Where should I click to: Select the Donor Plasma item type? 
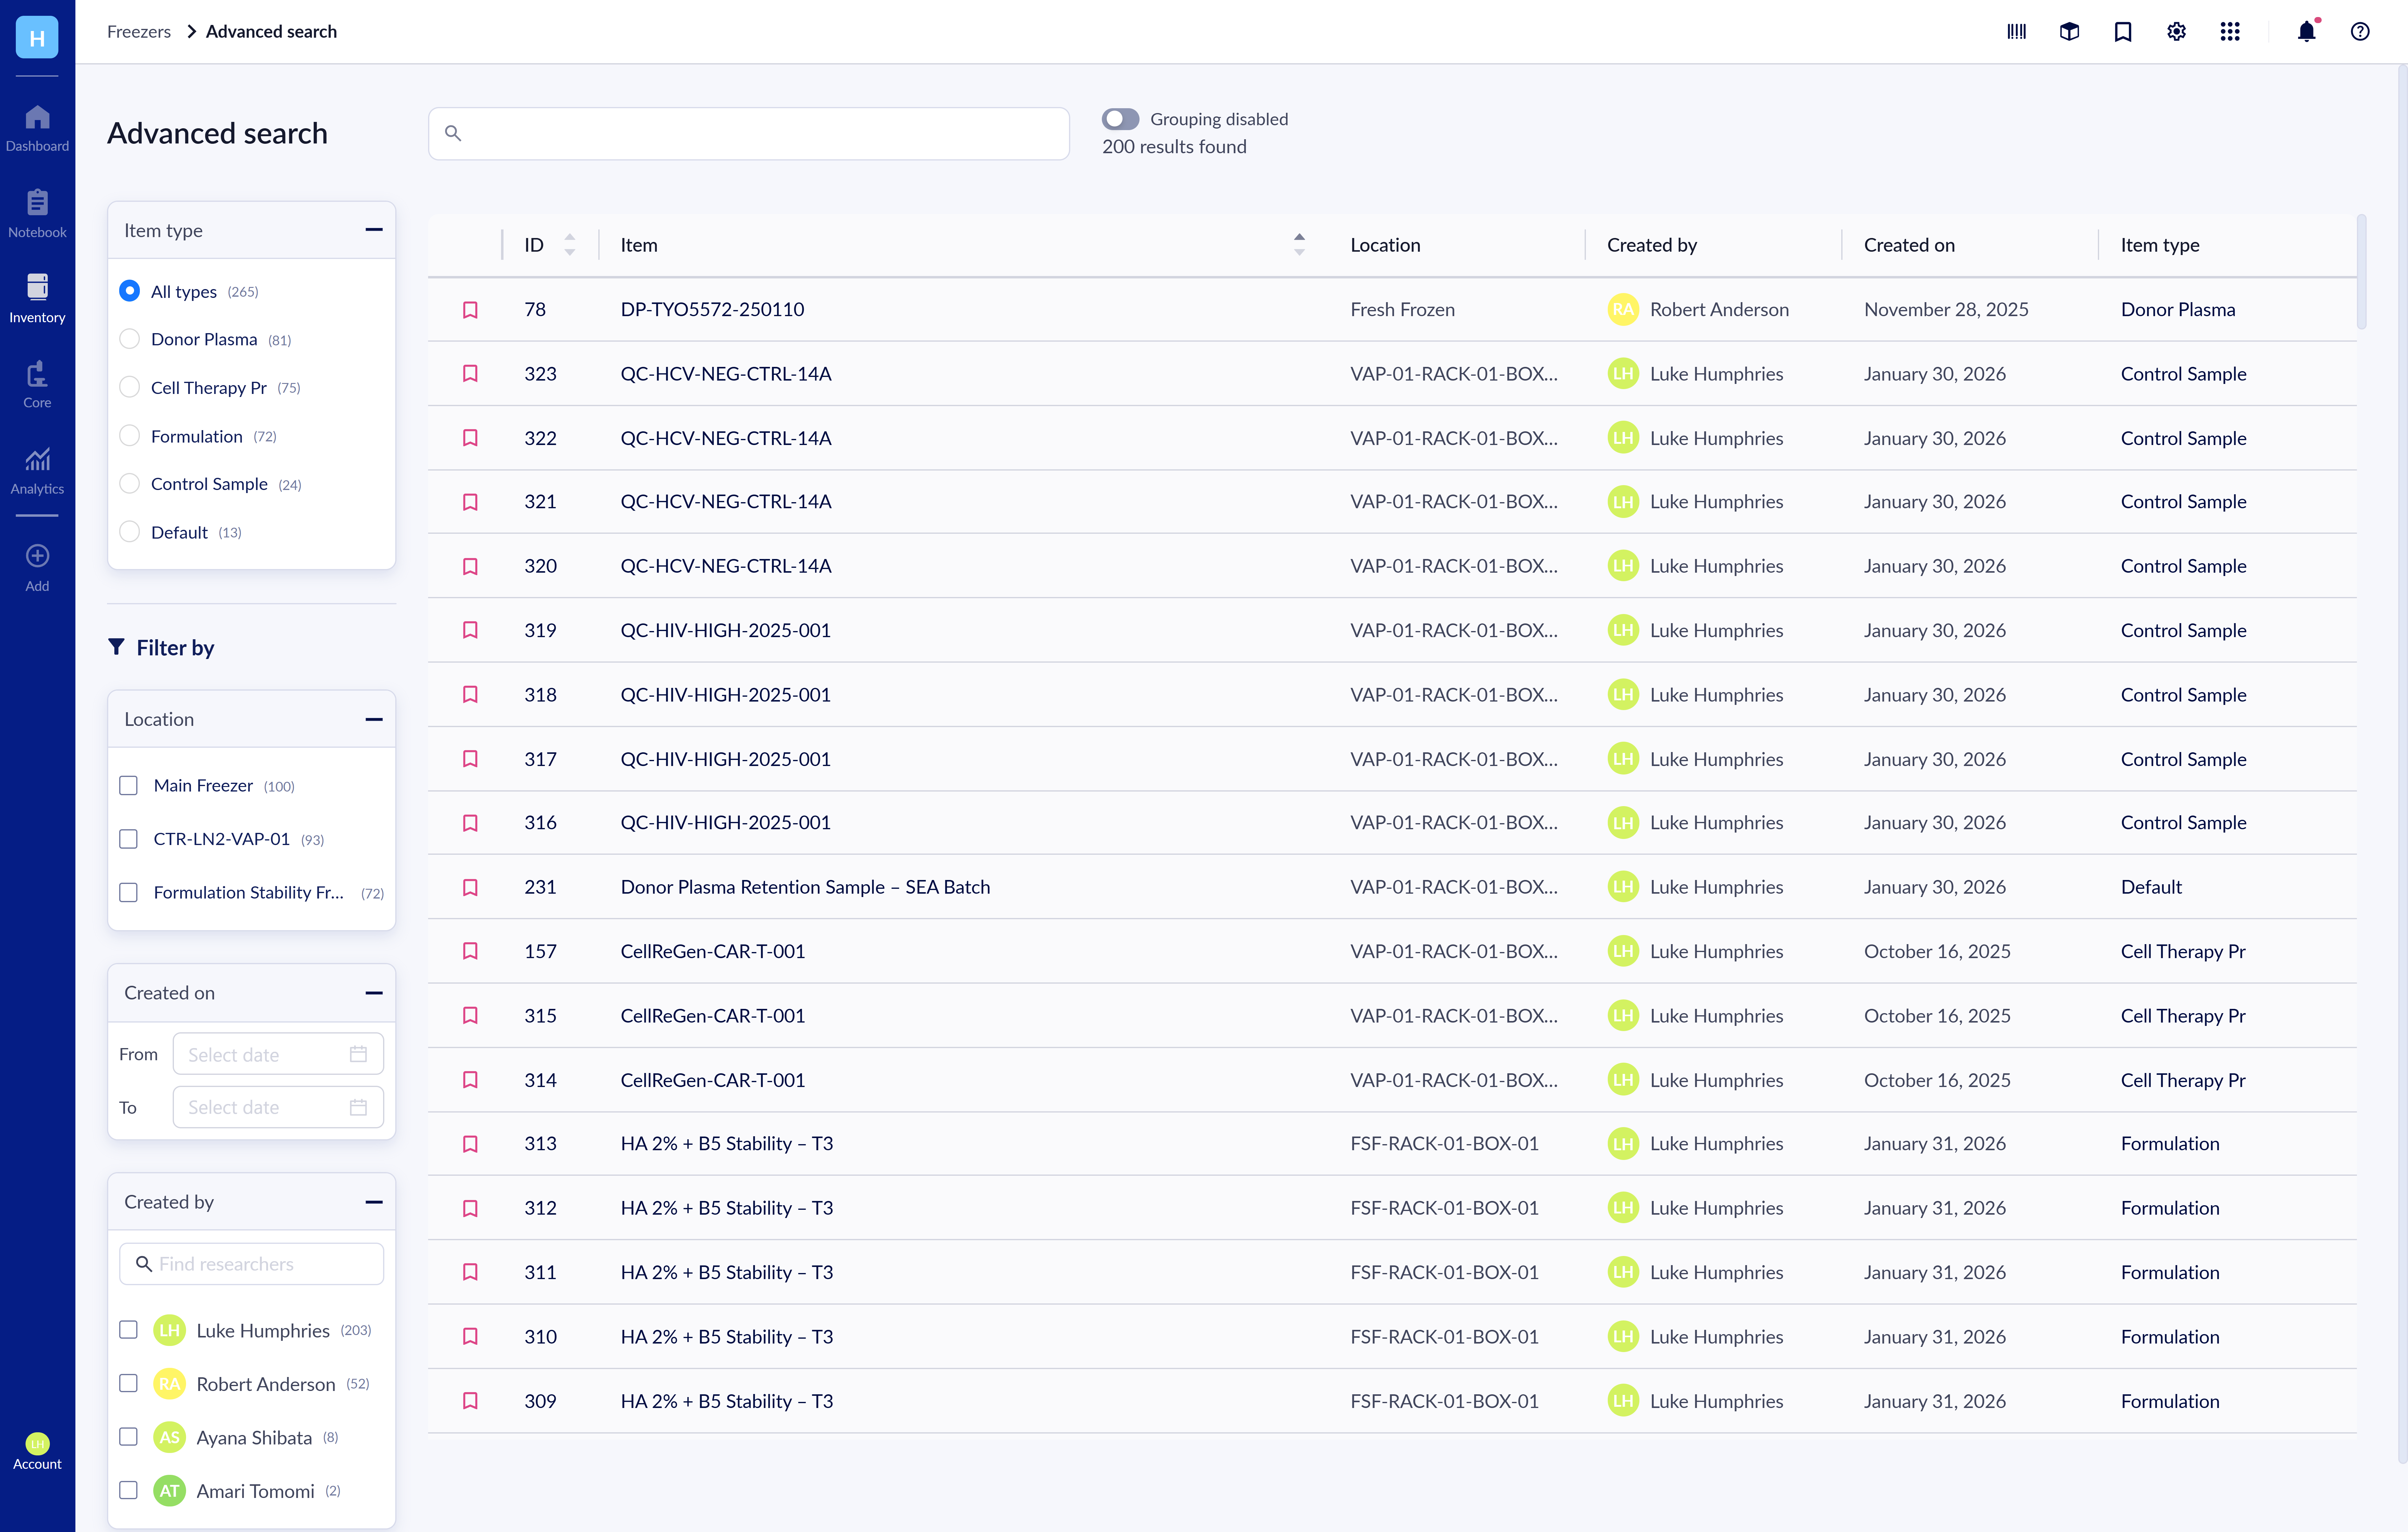point(129,339)
